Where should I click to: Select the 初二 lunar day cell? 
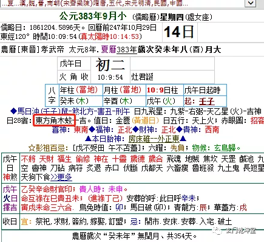click(x=110, y=69)
